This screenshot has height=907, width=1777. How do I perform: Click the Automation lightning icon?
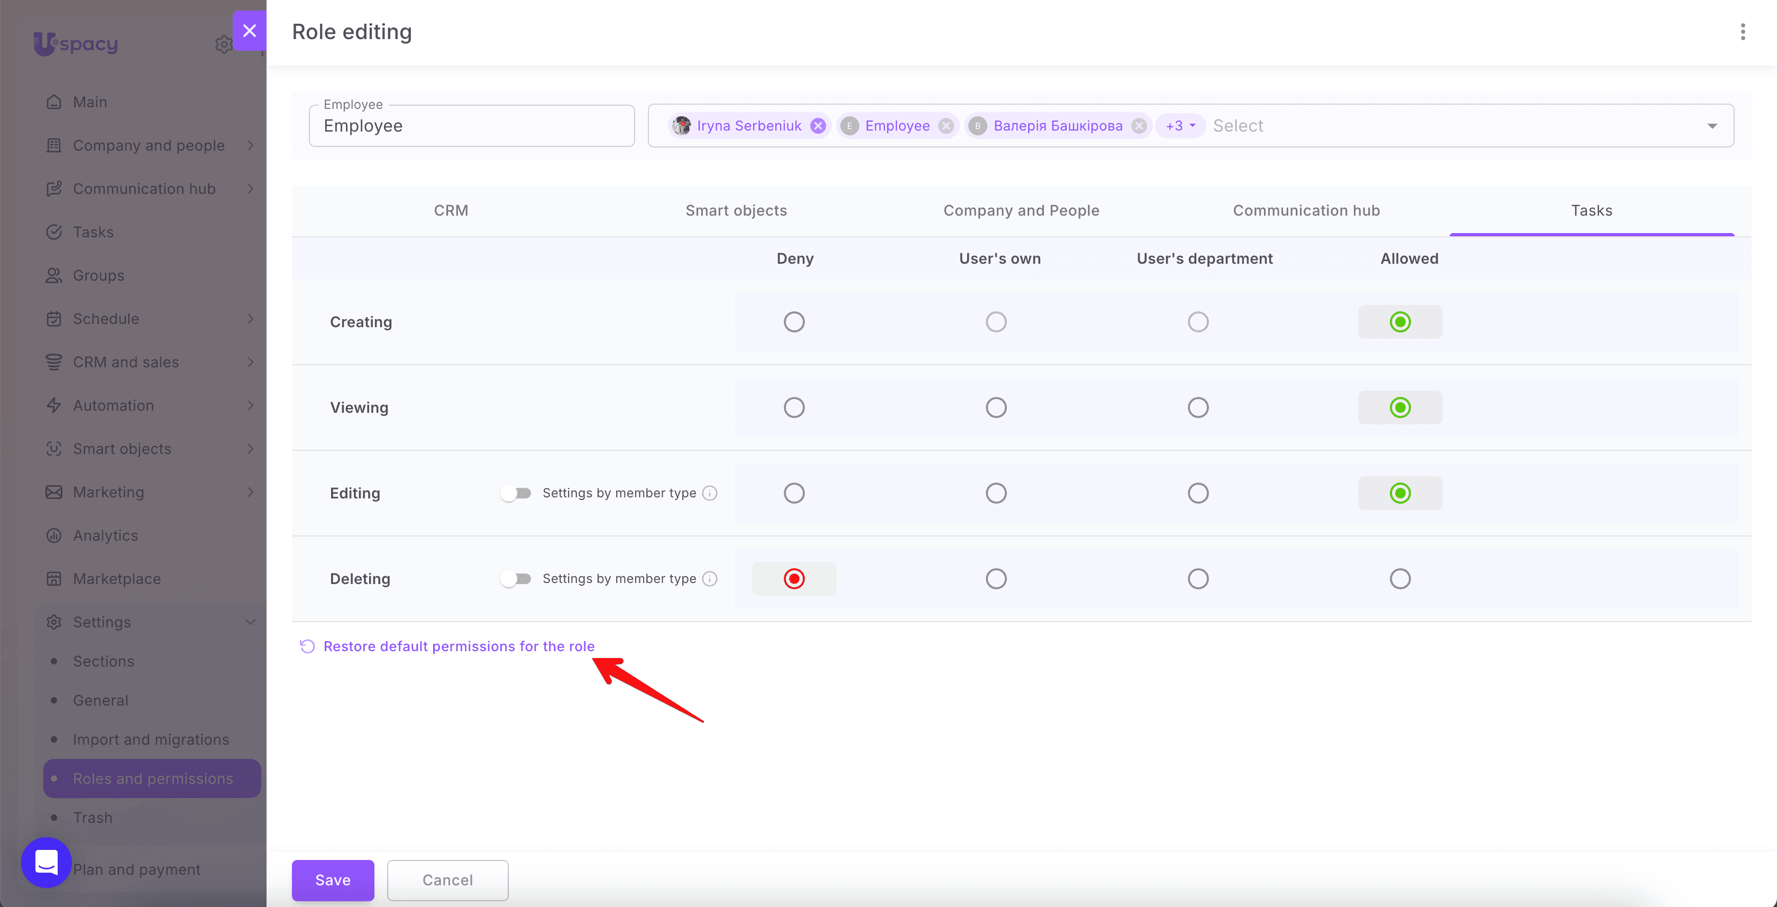click(54, 405)
